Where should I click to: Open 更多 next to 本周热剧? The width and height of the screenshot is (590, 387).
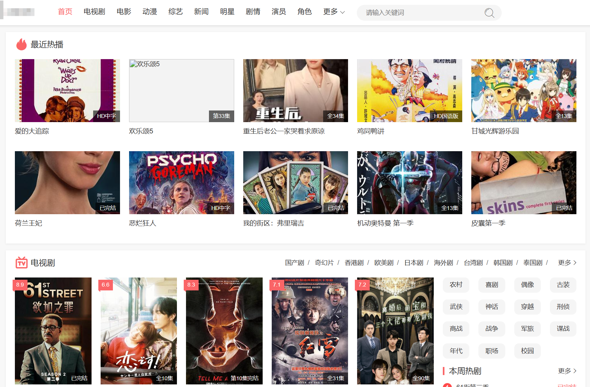coord(567,371)
